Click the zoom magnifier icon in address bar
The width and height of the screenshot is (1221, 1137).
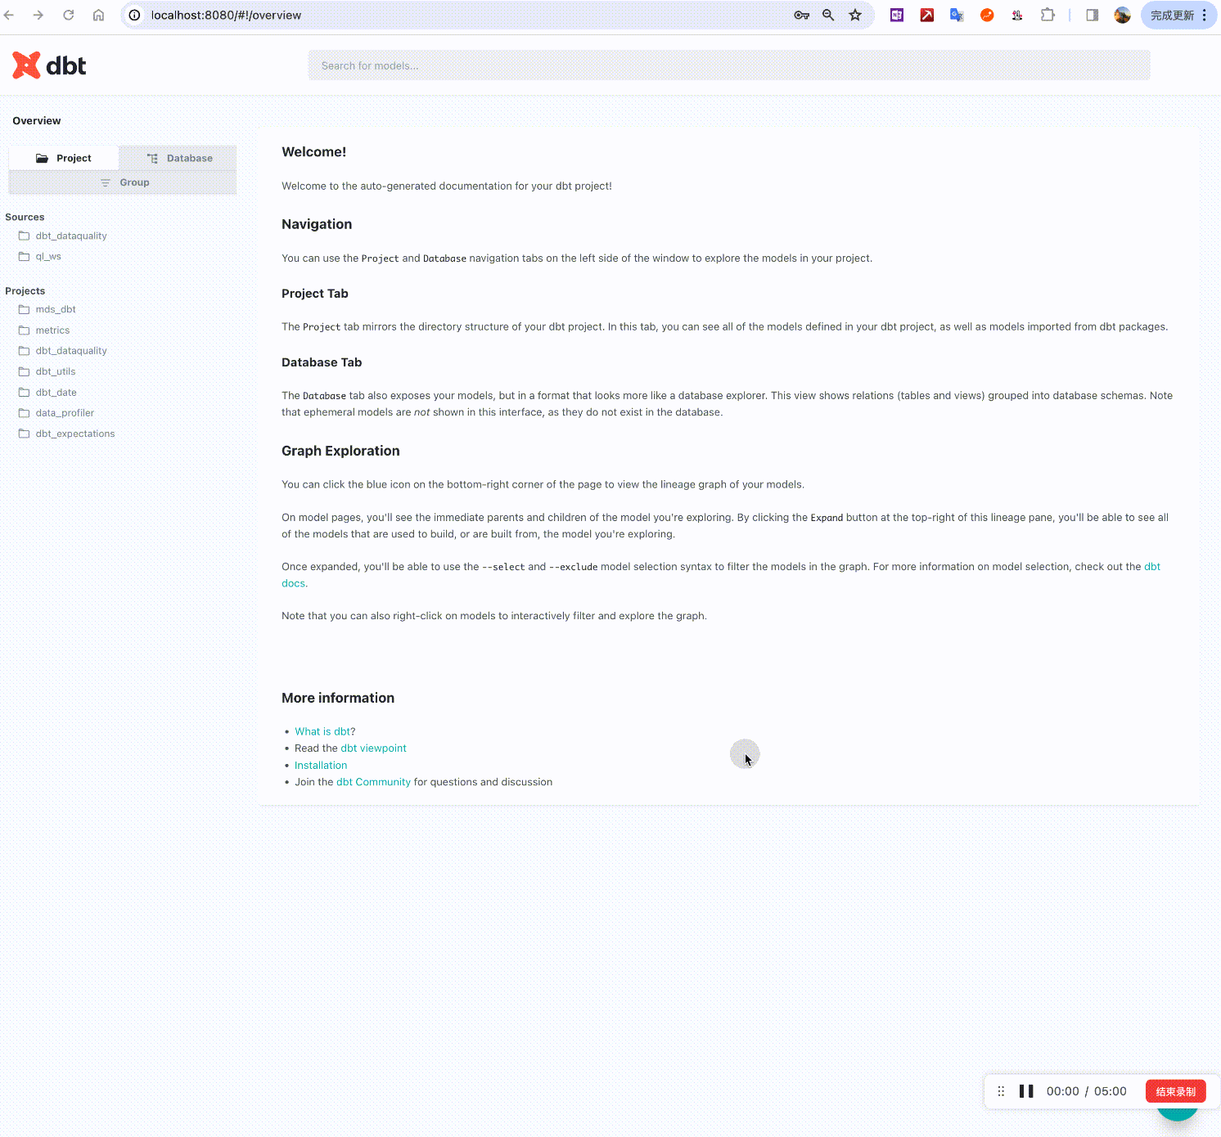pyautogui.click(x=828, y=15)
